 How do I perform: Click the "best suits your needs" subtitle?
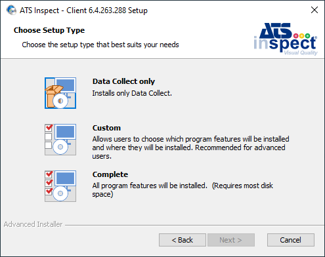click(x=100, y=45)
